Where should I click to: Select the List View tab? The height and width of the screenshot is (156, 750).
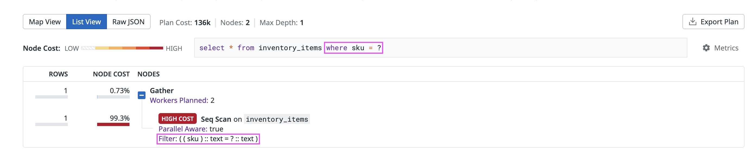(x=86, y=21)
